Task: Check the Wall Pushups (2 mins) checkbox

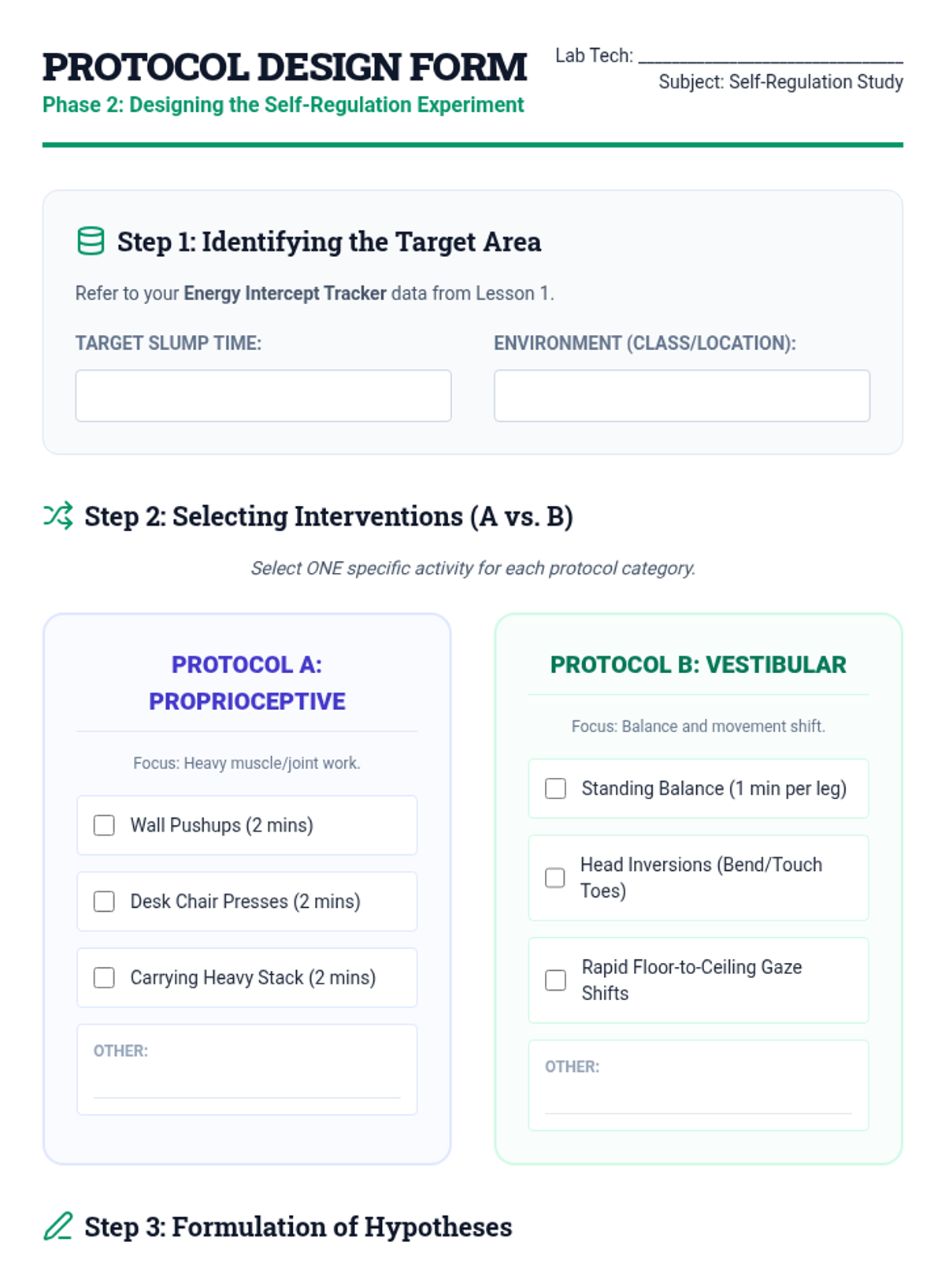Action: (104, 825)
